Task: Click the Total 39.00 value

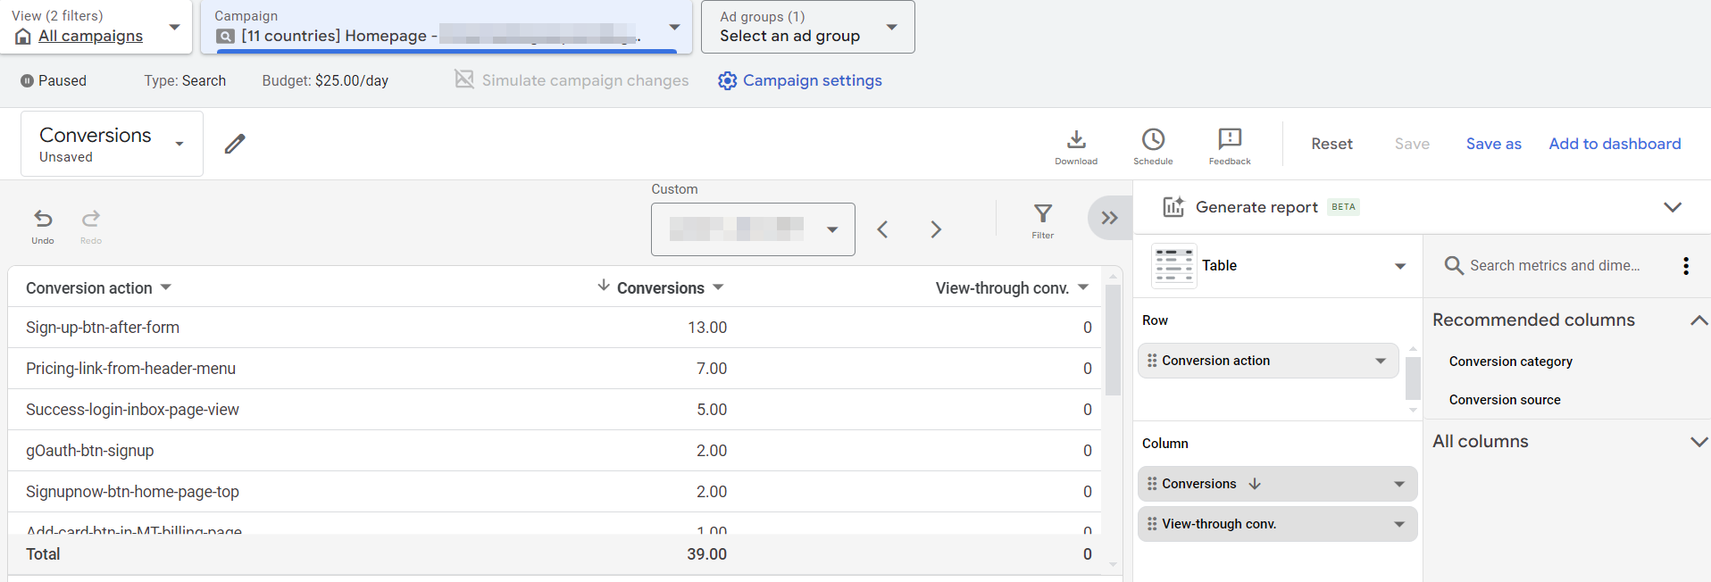Action: 706,554
